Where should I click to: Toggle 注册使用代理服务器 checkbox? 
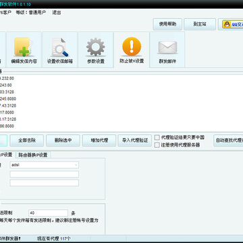pyautogui.click(x=157, y=145)
